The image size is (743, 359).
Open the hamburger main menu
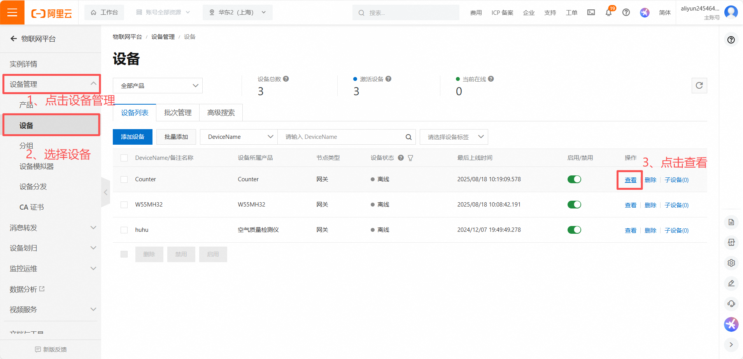(12, 12)
